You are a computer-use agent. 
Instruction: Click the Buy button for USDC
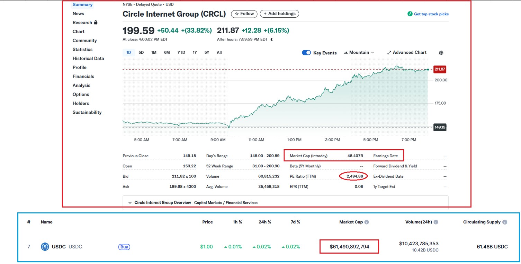click(124, 247)
